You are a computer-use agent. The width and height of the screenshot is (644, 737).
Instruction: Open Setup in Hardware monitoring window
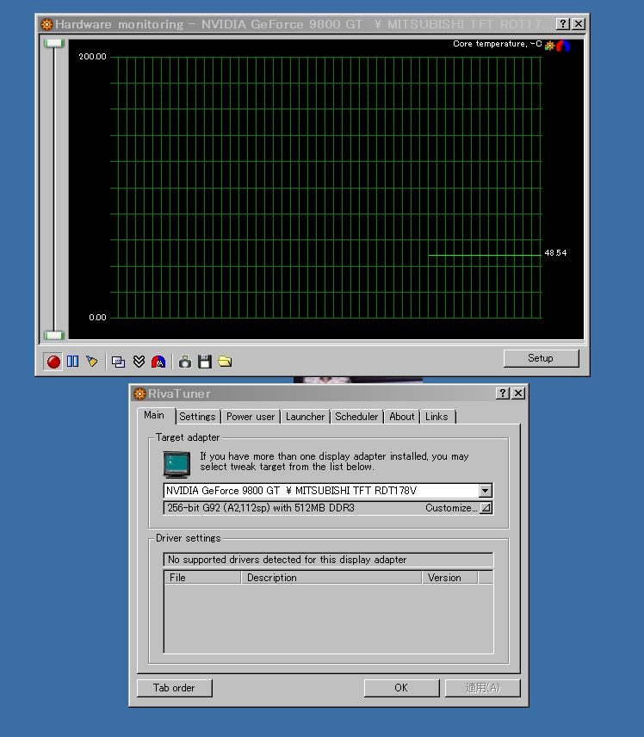(541, 358)
